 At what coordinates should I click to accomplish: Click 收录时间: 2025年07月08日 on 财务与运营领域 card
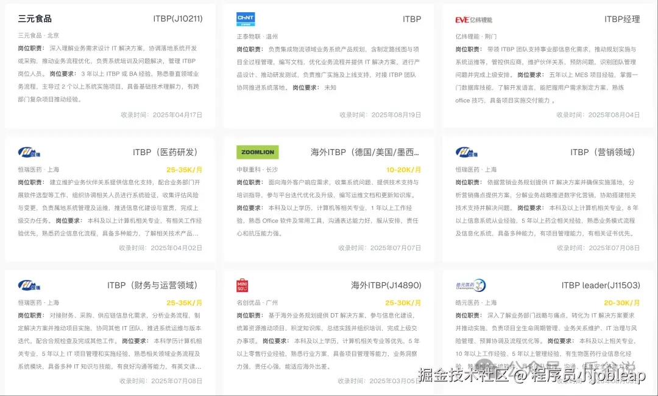(x=161, y=381)
